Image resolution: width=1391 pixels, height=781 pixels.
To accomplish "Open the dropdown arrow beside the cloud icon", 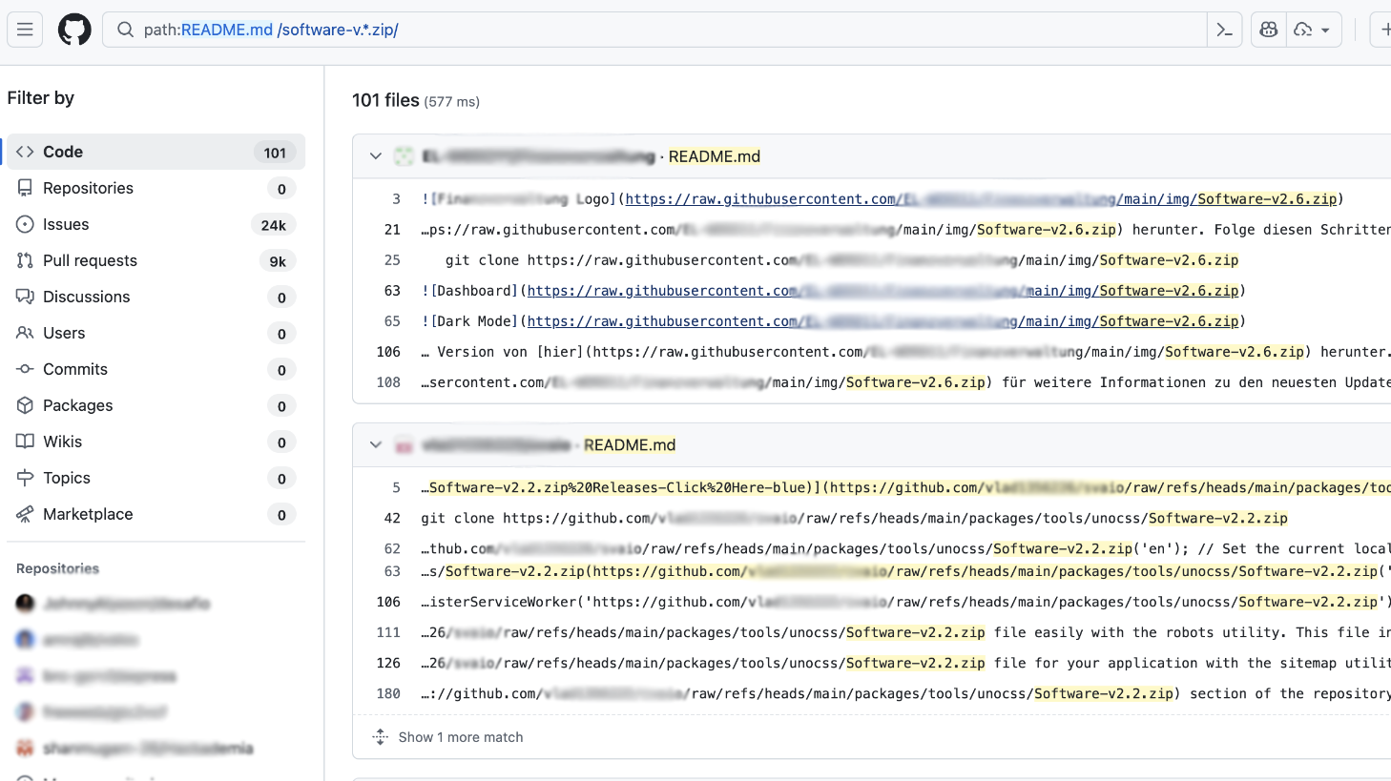I will pos(1325,31).
